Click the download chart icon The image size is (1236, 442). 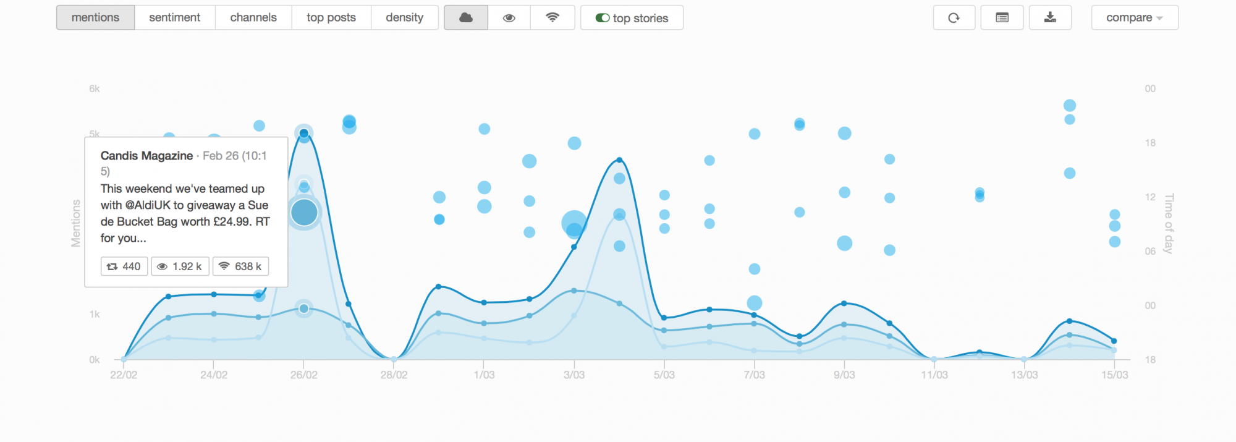tap(1050, 18)
